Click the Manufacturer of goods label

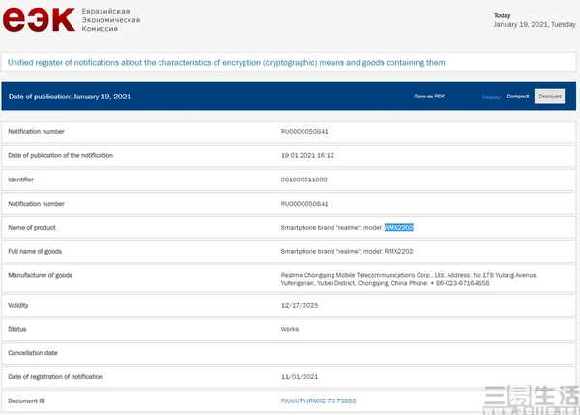(x=41, y=275)
